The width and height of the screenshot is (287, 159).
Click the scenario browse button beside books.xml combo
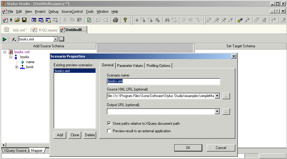tap(62, 39)
